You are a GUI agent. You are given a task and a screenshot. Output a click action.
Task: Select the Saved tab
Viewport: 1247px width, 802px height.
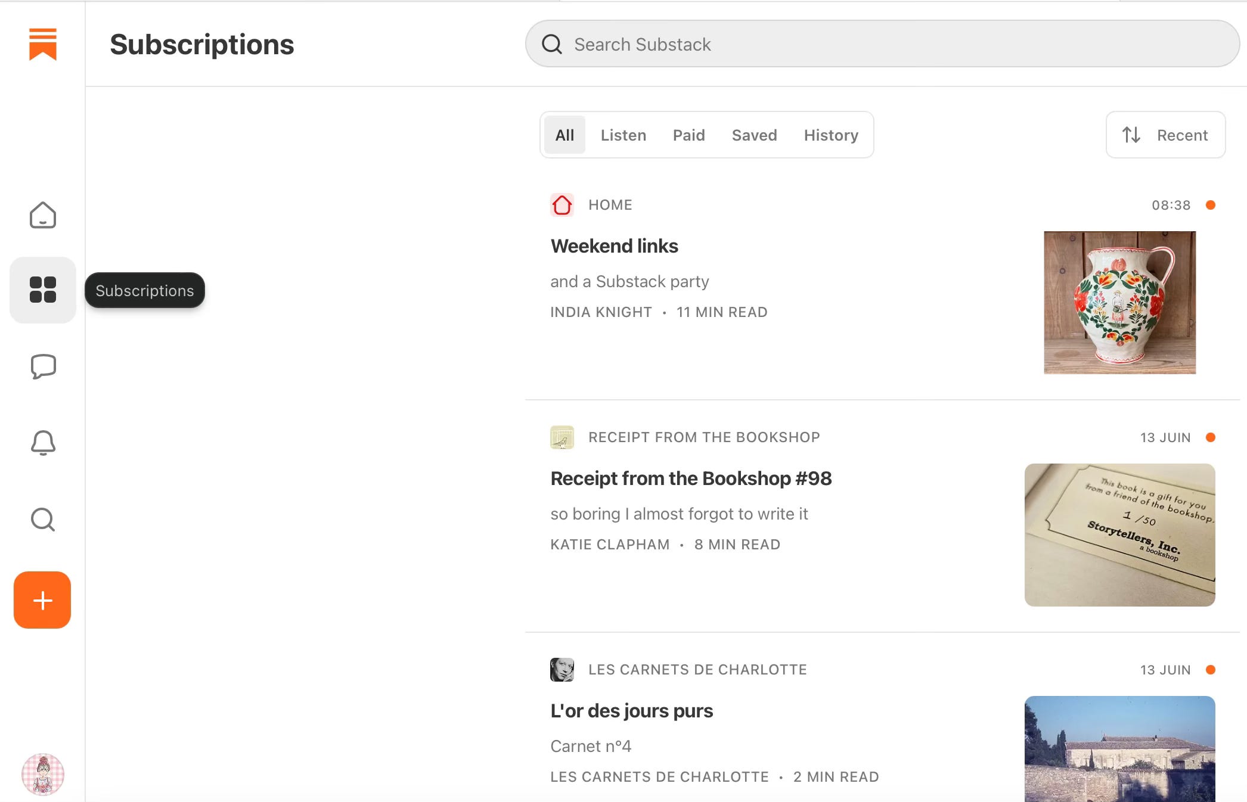tap(754, 135)
